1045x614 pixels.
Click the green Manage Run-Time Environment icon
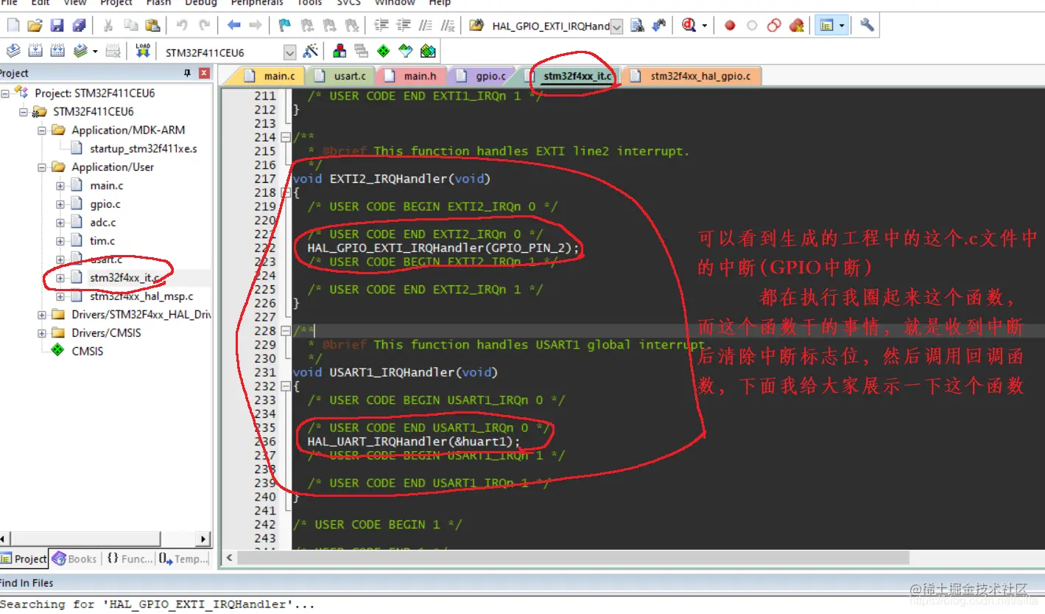[383, 51]
